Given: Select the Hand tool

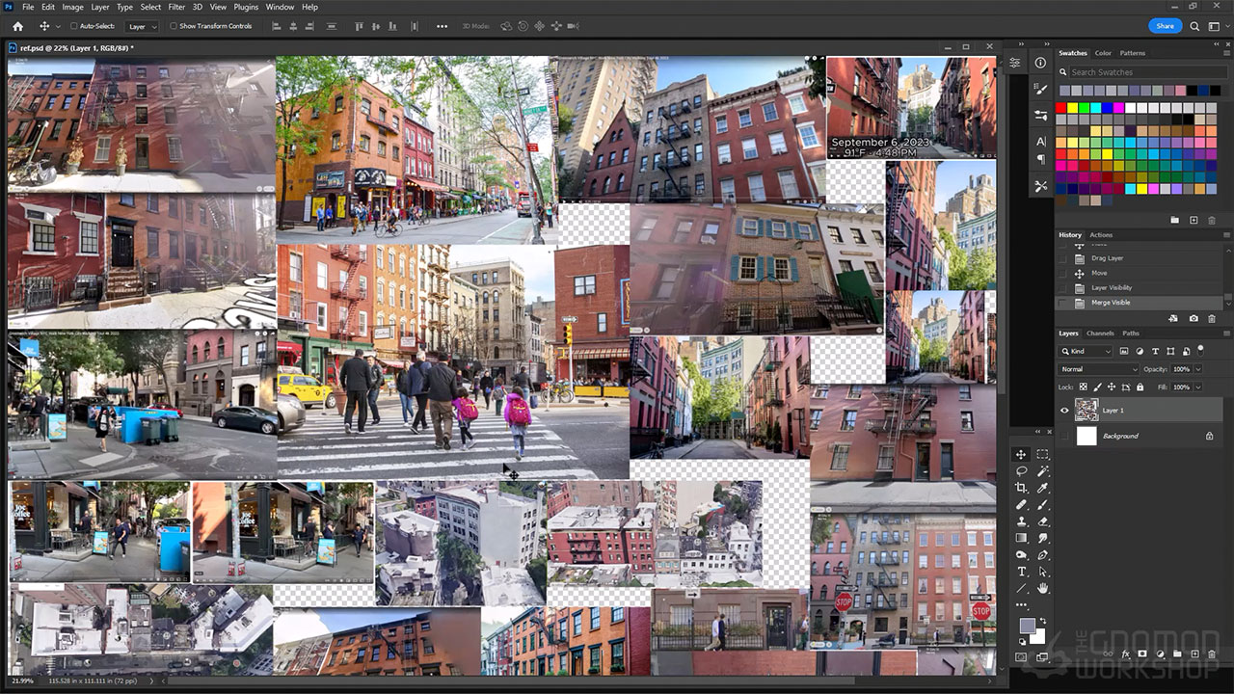Looking at the screenshot, I should 1042,588.
